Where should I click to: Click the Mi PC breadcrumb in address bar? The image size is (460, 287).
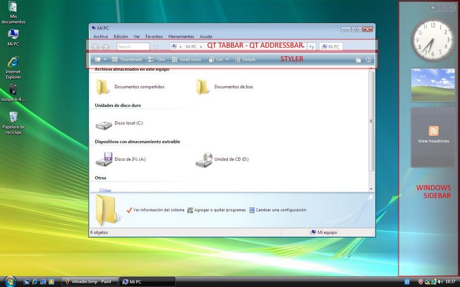(190, 47)
